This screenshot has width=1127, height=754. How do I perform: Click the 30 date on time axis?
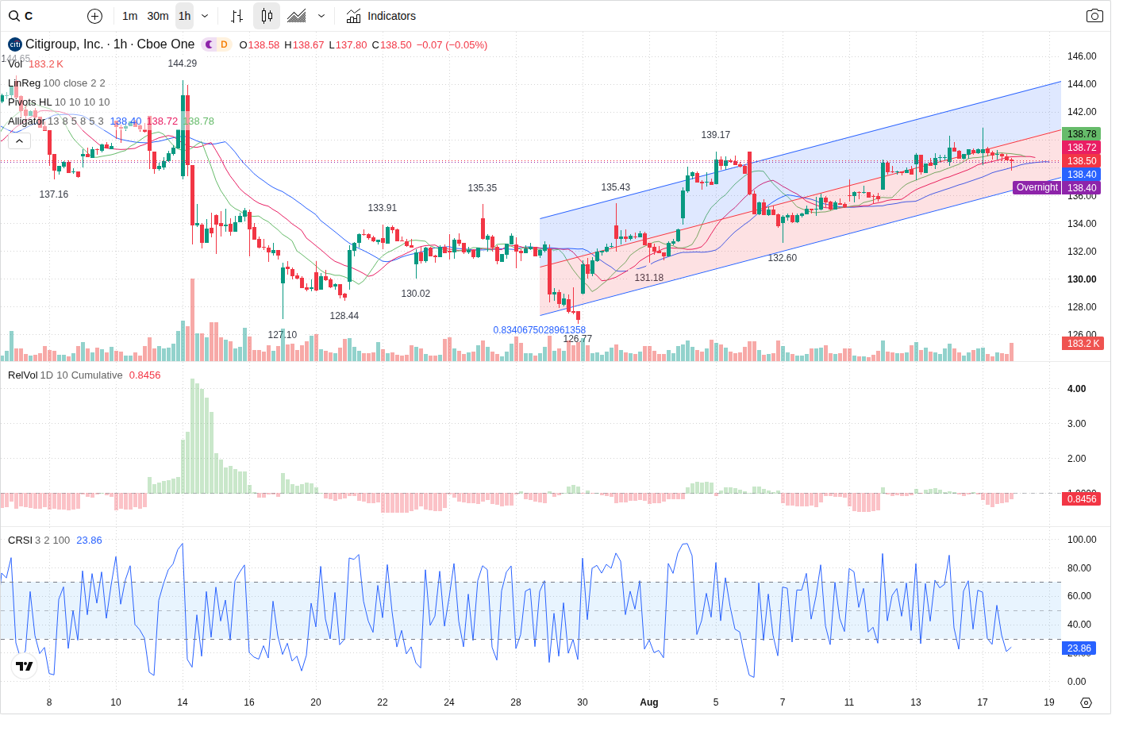[x=583, y=702]
